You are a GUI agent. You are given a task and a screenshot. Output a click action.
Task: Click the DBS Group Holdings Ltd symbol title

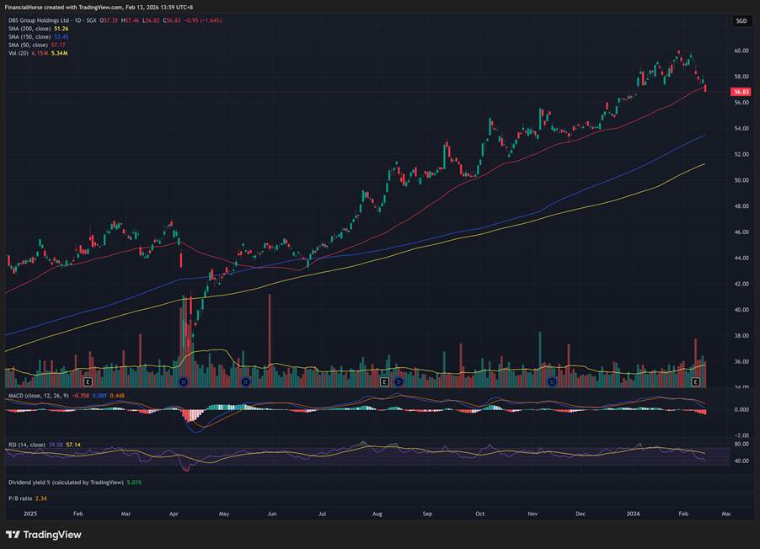(35, 20)
